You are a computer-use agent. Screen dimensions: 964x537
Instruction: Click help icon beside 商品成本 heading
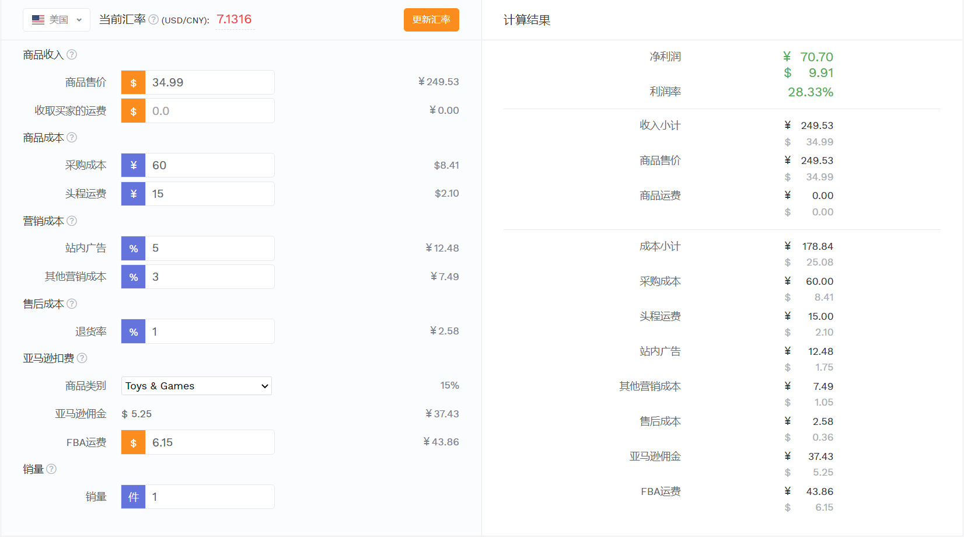coord(72,138)
